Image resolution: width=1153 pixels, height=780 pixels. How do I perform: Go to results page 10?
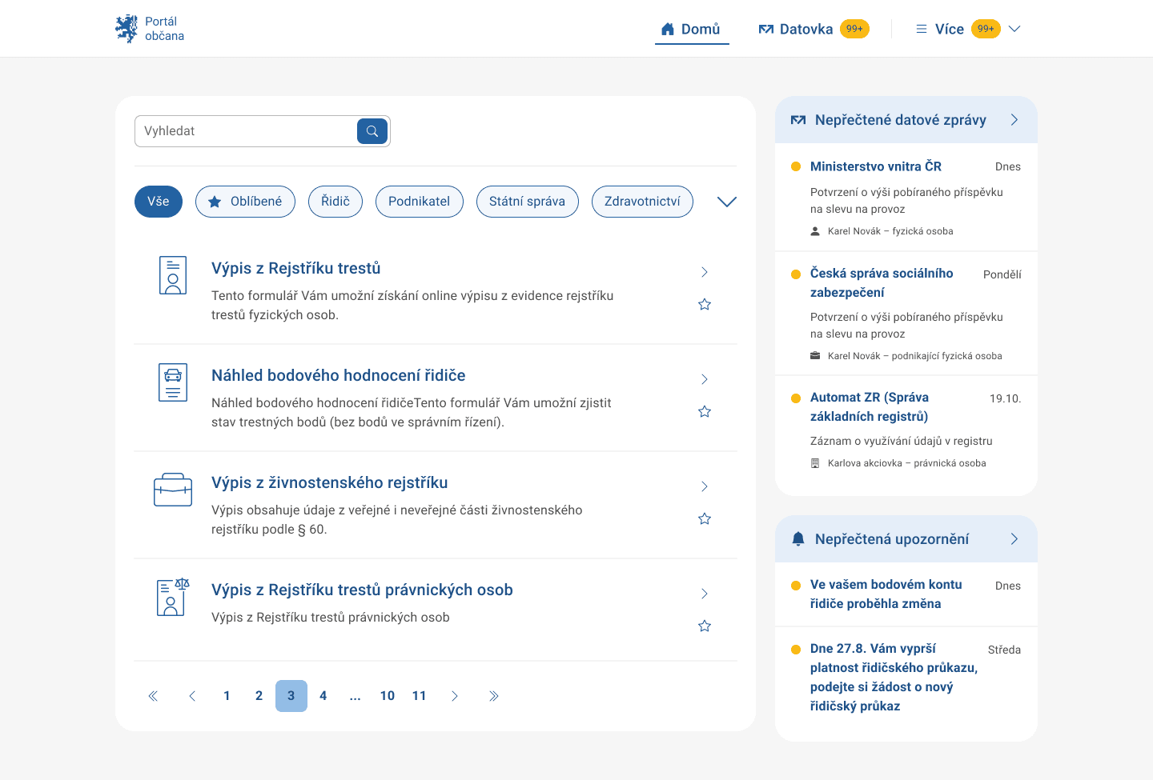[x=387, y=695]
